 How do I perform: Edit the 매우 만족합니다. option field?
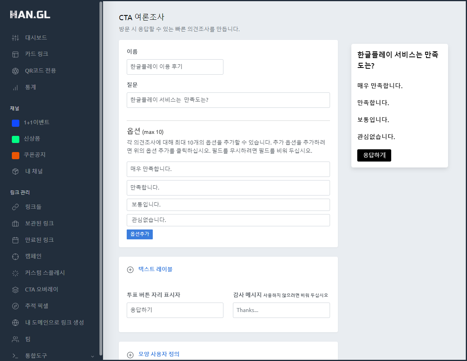(x=229, y=169)
